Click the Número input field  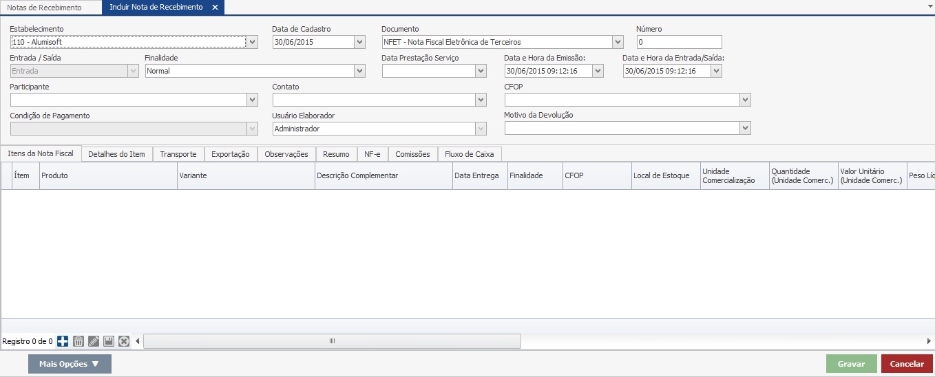679,42
